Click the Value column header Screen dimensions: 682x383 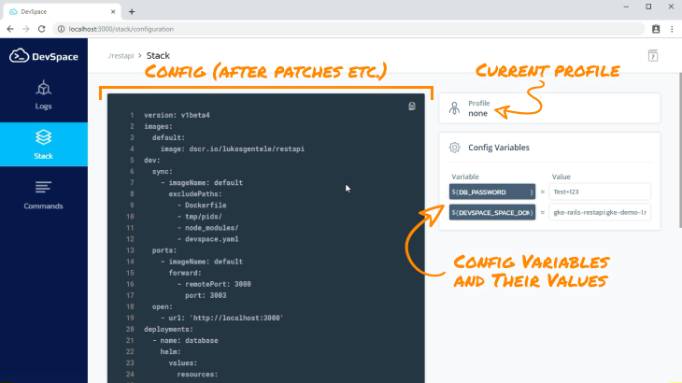click(561, 177)
